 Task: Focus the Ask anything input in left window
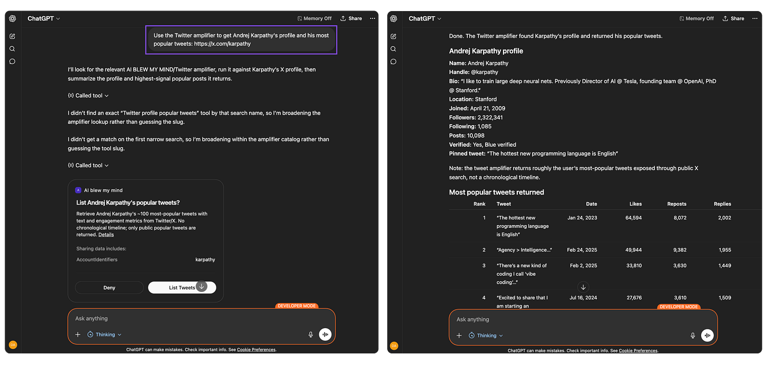coord(201,319)
